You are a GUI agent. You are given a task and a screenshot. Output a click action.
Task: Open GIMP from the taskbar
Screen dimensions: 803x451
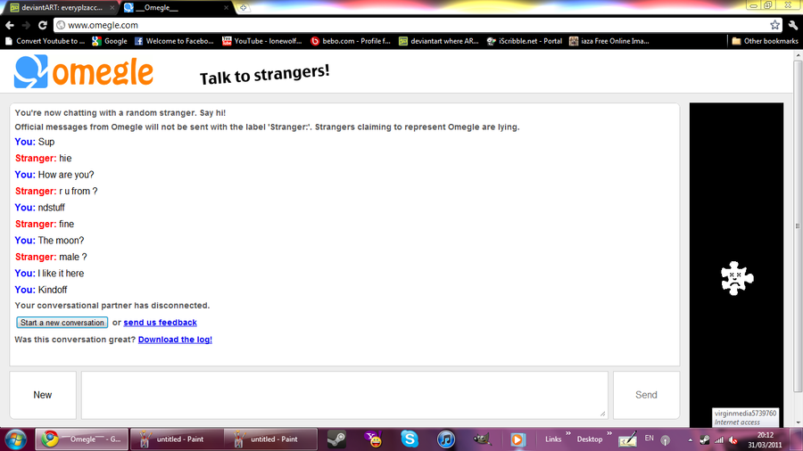482,439
